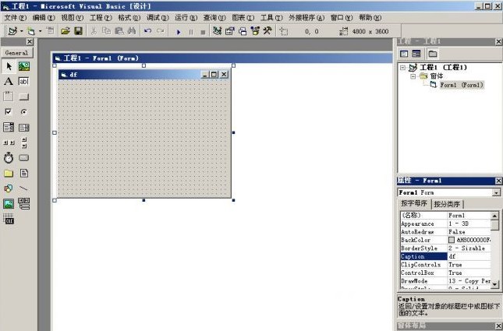Toggle Folders view in the project panel
Viewport: 503px width, 331px height.
coord(433,54)
